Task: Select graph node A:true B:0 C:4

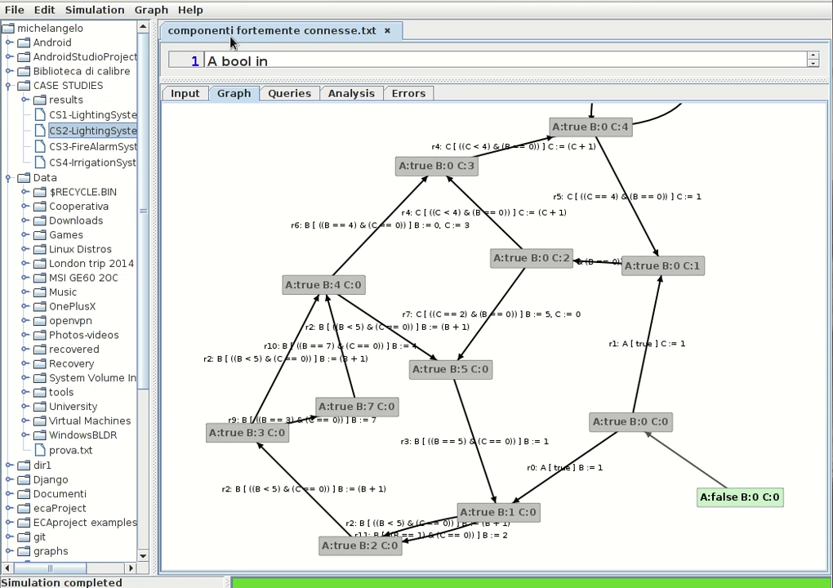Action: [x=590, y=127]
